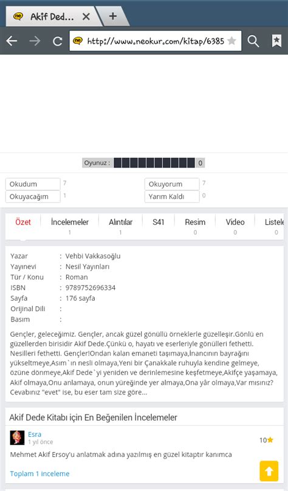Open search with the magnifier icon
The image size is (288, 491).
(253, 41)
